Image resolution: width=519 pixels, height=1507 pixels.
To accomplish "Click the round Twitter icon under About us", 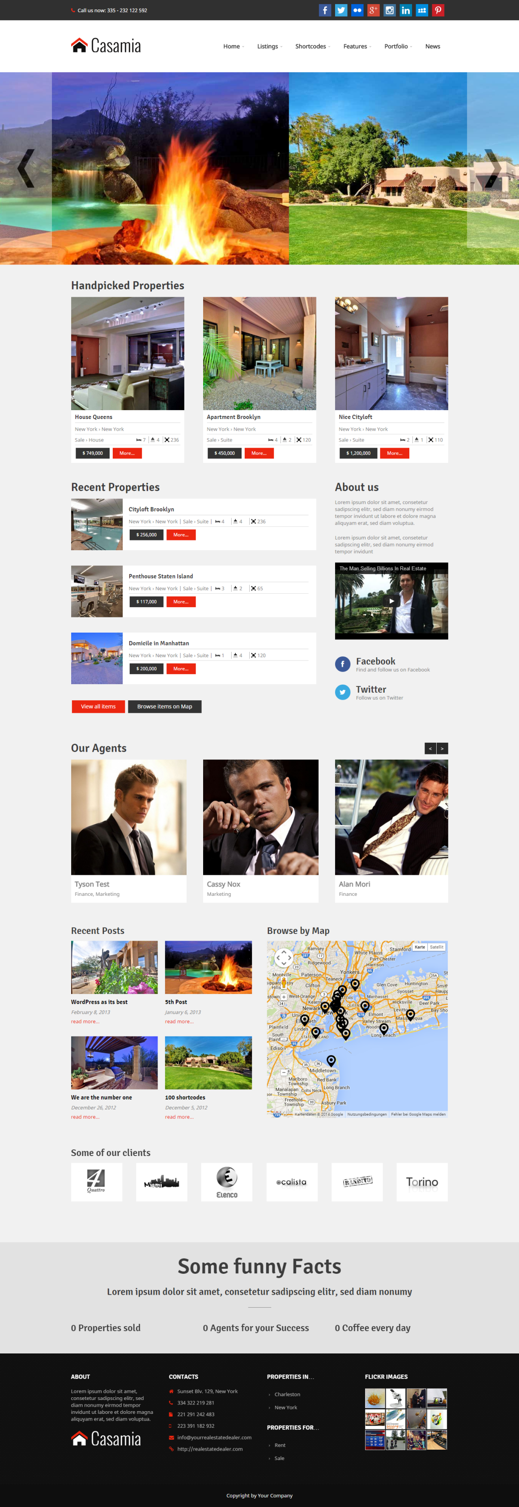I will click(342, 692).
